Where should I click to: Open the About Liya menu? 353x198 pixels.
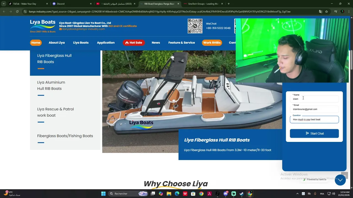click(57, 43)
